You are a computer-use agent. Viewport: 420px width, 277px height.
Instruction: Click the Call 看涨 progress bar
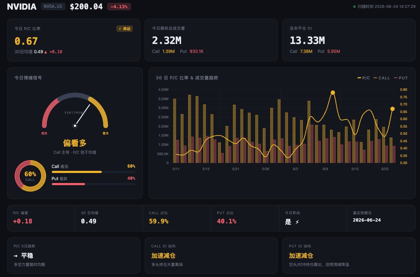(94, 172)
